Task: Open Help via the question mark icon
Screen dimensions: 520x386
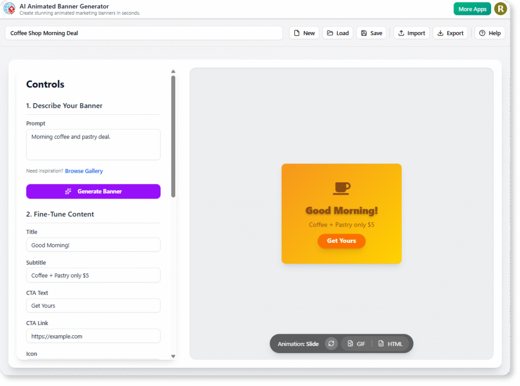Action: click(481, 33)
